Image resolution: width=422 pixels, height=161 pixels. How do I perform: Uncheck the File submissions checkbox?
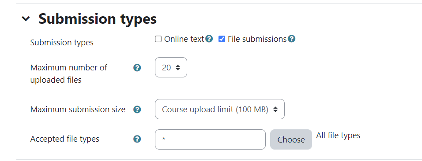(222, 39)
